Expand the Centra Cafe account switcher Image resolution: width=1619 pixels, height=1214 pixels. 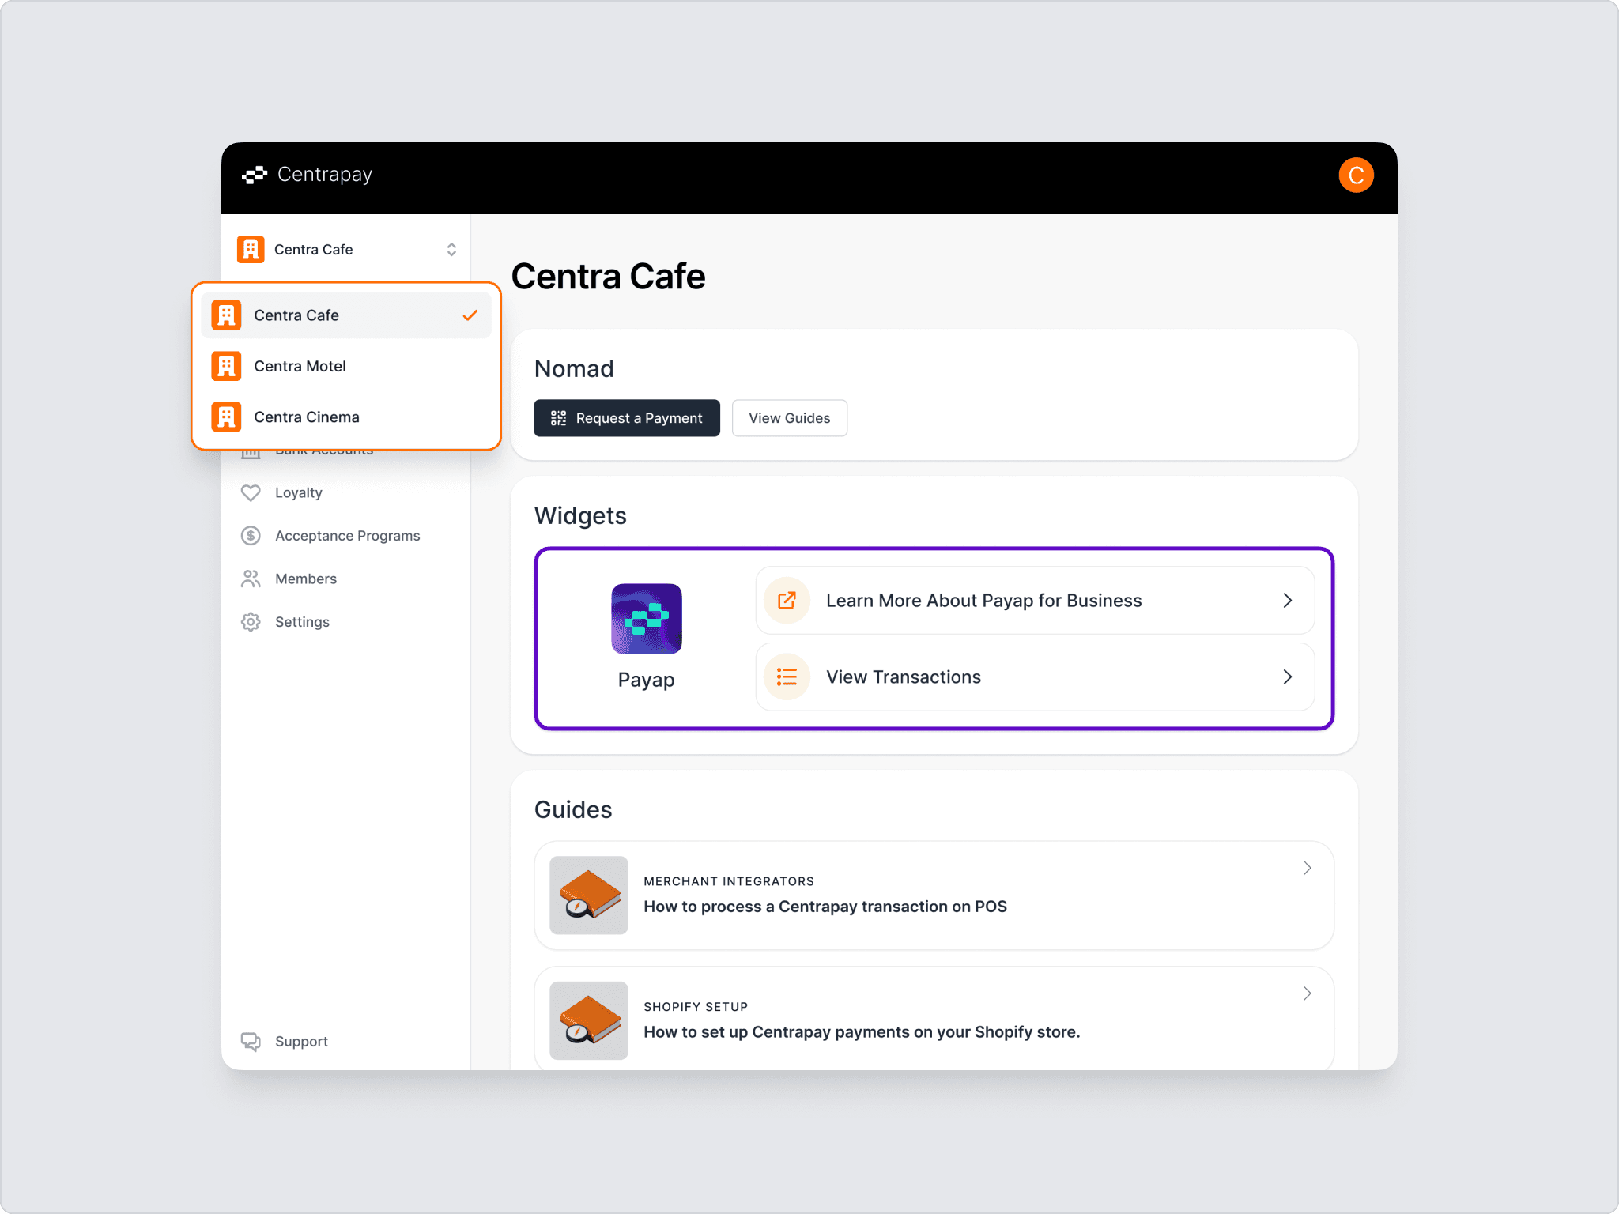point(346,250)
